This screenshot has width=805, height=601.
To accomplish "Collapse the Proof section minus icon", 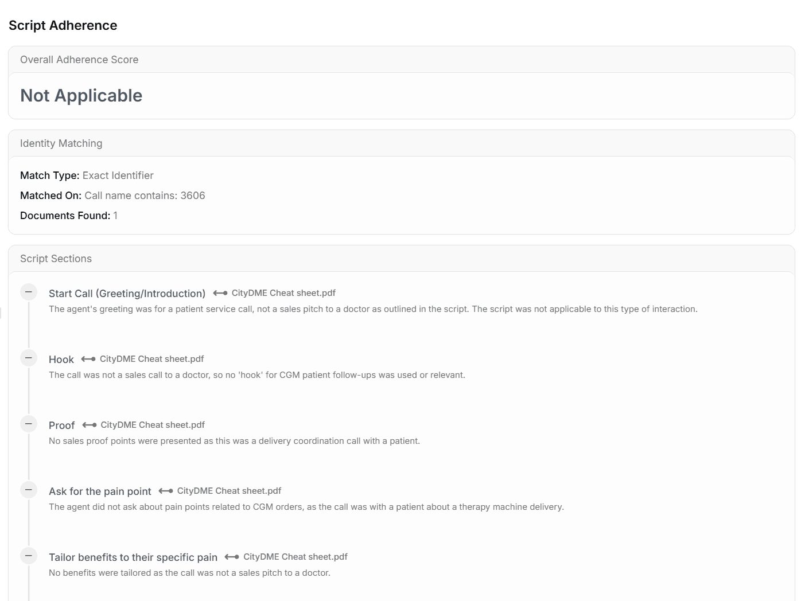I will [28, 424].
